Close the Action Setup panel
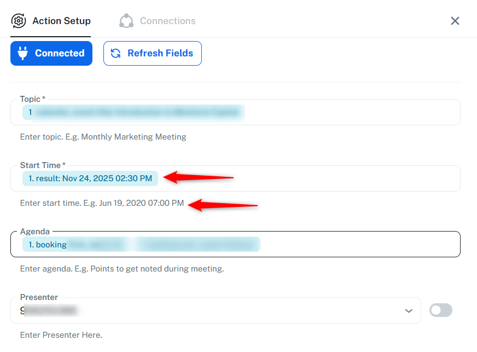The width and height of the screenshot is (477, 352). click(x=455, y=21)
